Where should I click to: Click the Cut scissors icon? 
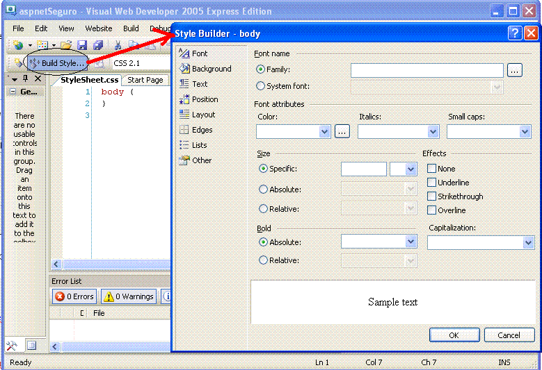118,45
